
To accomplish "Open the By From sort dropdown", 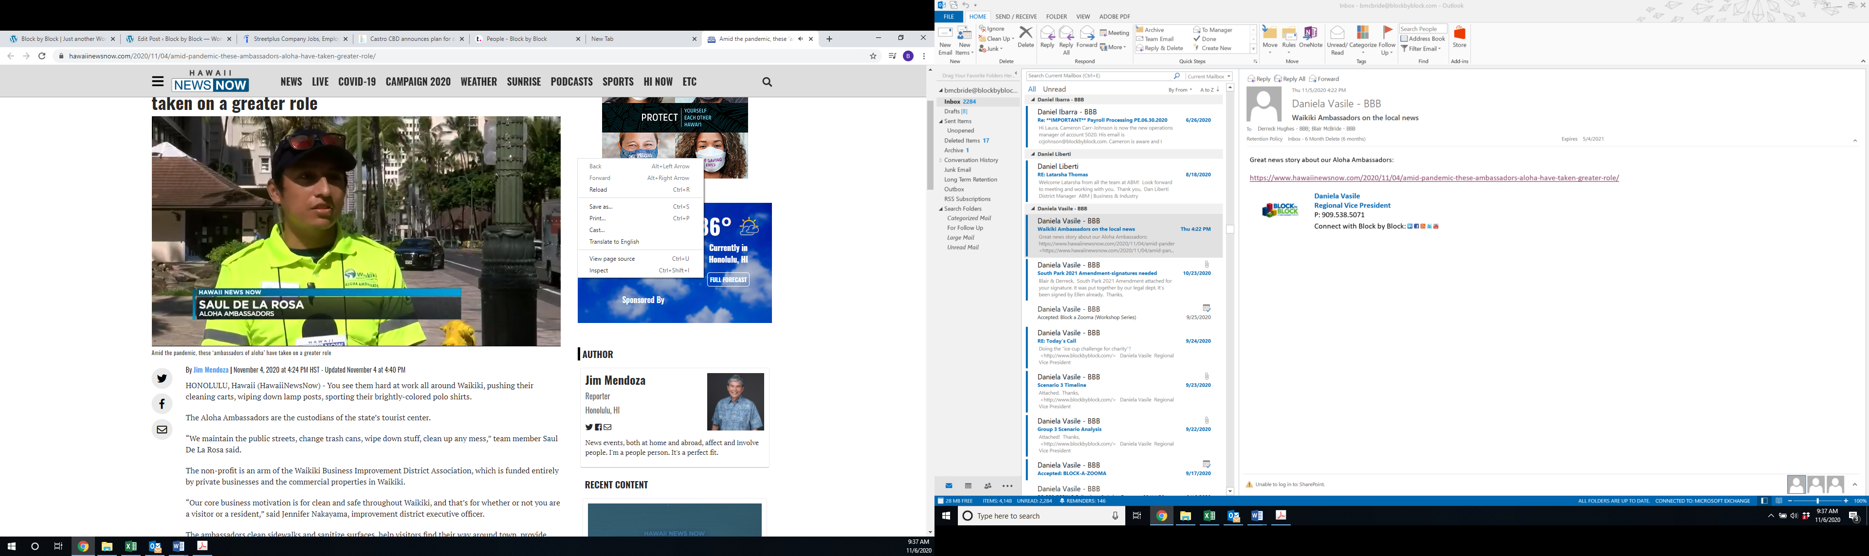I will (x=1180, y=90).
